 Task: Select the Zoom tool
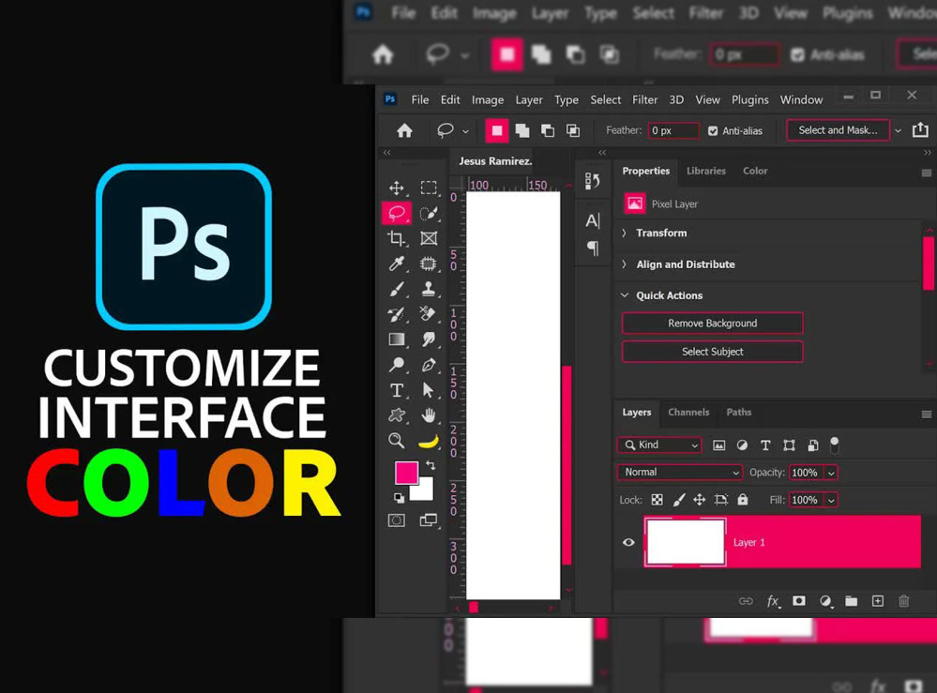[396, 441]
